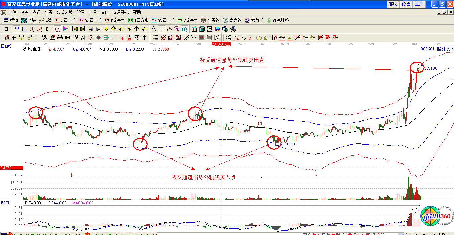Expand the candlestick style dropdown arrow
Image resolution: width=454 pixels, height=235 pixels.
click(52, 29)
